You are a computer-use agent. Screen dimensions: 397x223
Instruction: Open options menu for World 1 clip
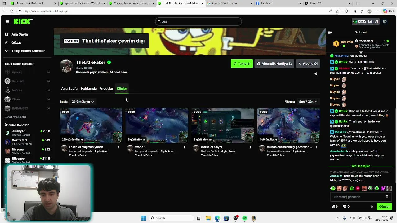pos(185,147)
